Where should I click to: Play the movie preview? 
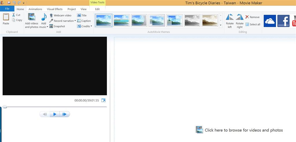(x=55, y=114)
